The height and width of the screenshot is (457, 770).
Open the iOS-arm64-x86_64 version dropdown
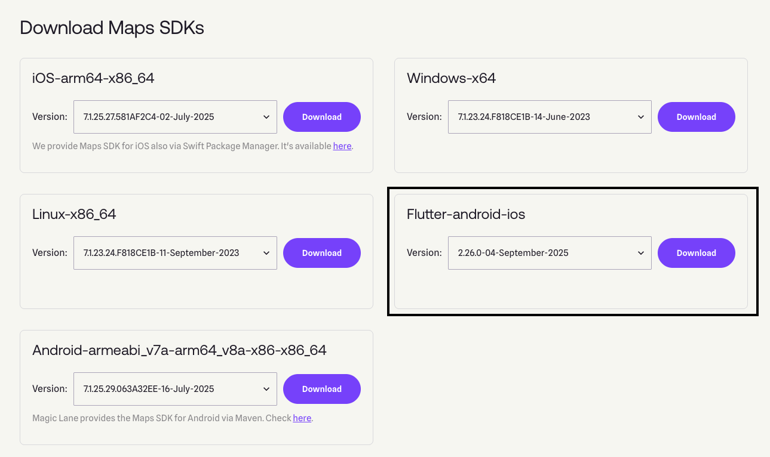[x=175, y=117]
